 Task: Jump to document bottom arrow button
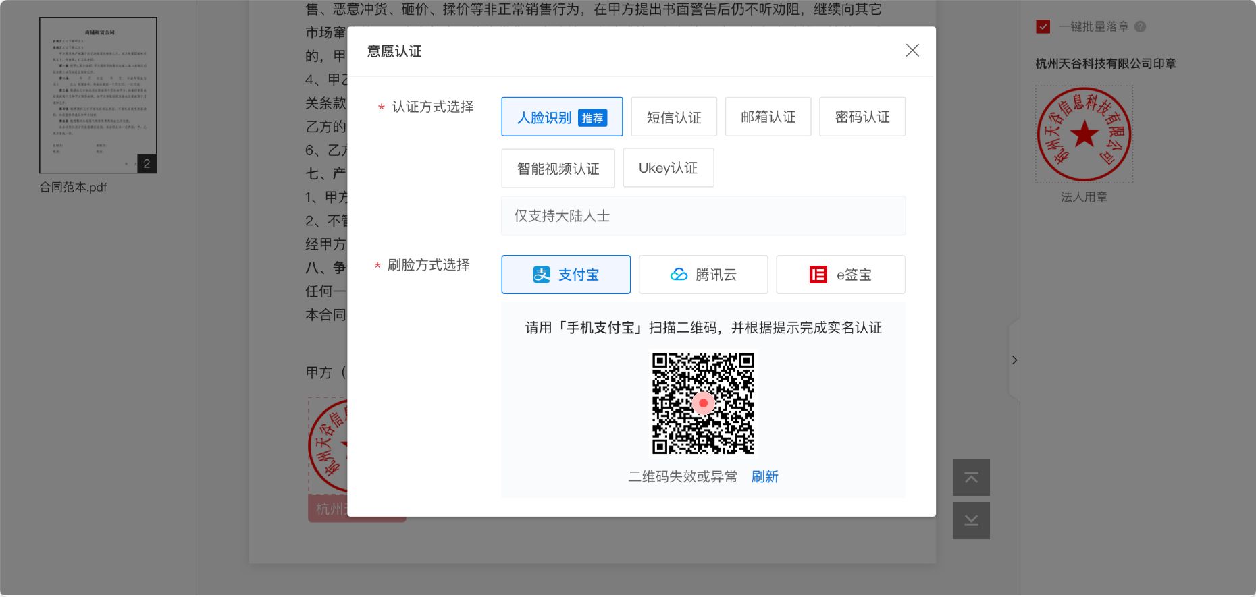point(971,520)
